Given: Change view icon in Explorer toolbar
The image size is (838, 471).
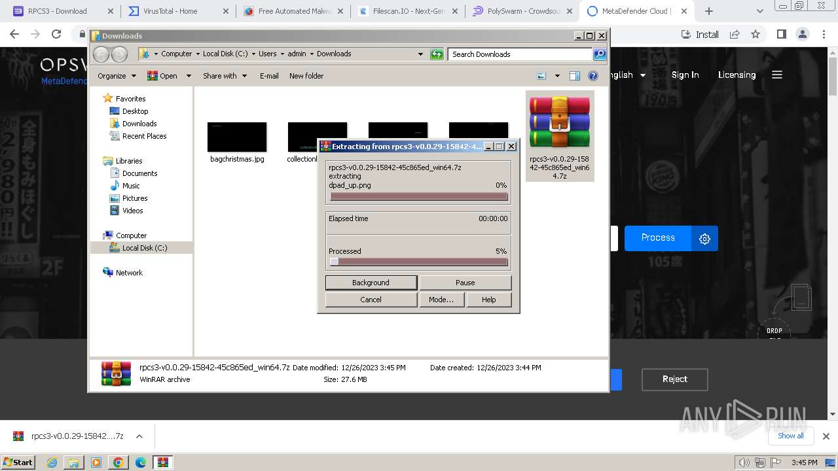Looking at the screenshot, I should point(541,76).
